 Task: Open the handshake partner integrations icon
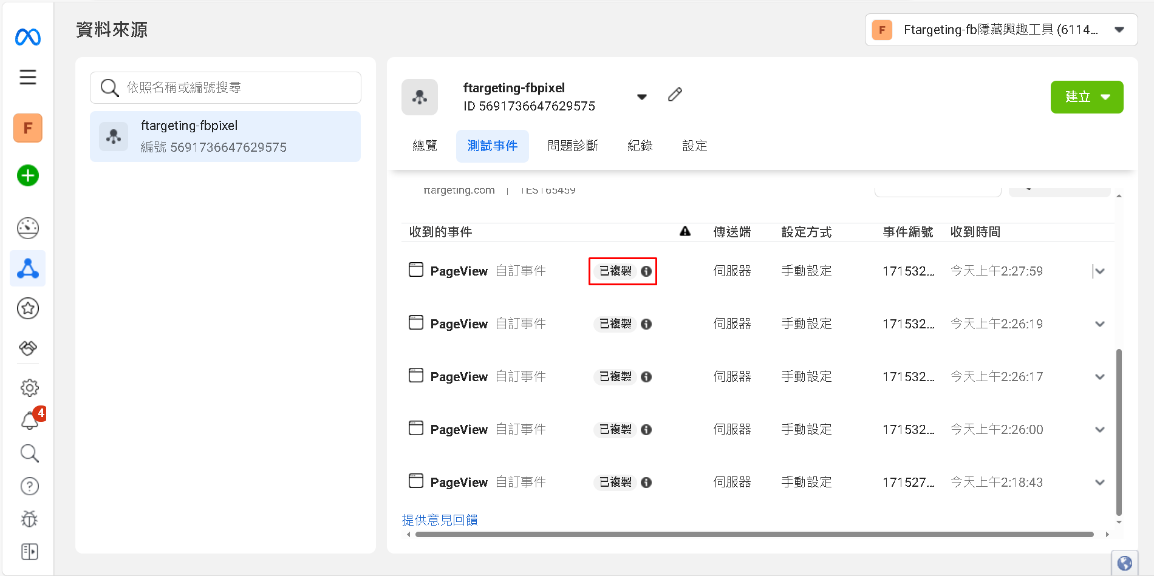(28, 348)
